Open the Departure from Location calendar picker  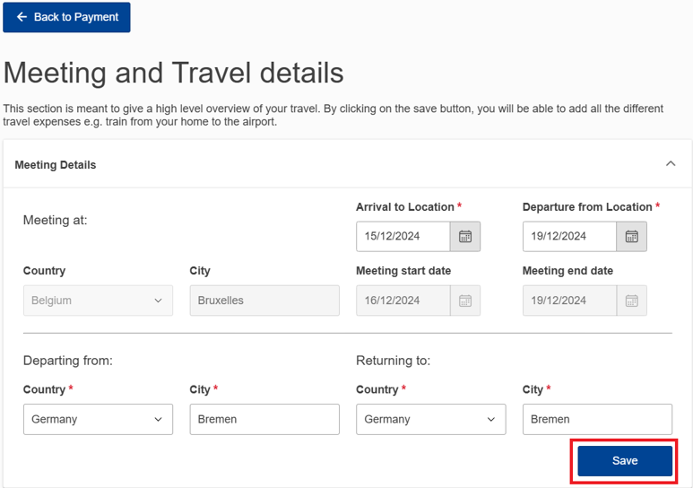631,237
